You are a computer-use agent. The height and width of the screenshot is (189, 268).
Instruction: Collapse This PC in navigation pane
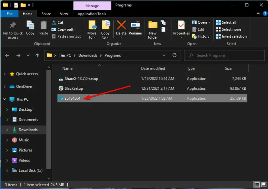point(4,99)
